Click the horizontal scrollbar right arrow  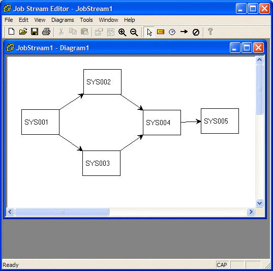coord(251,212)
